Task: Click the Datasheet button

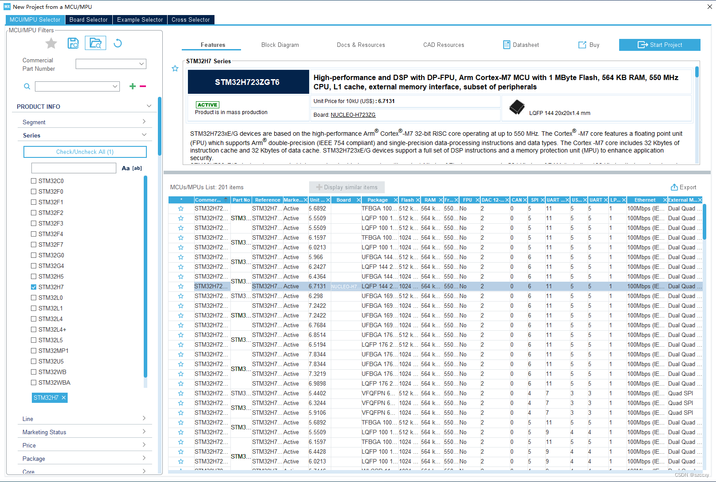Action: click(x=521, y=45)
